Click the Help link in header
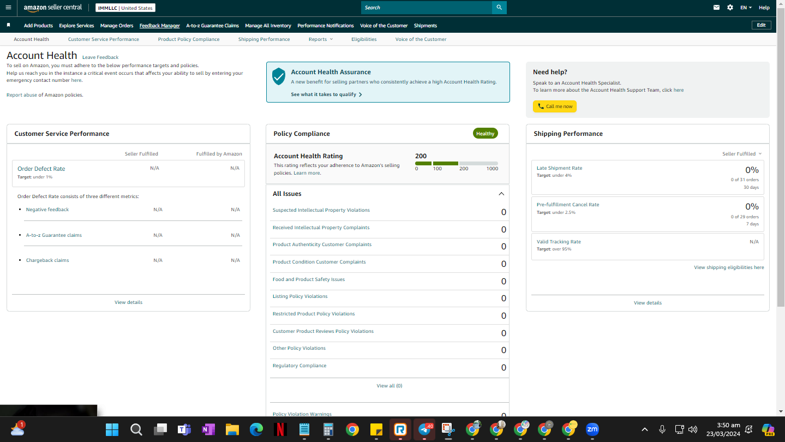Image resolution: width=785 pixels, height=442 pixels. coord(764,8)
